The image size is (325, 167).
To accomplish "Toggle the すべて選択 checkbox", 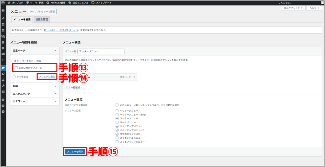I will pos(14,77).
